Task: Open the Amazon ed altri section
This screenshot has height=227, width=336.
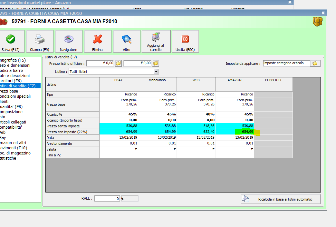Action: point(13,143)
